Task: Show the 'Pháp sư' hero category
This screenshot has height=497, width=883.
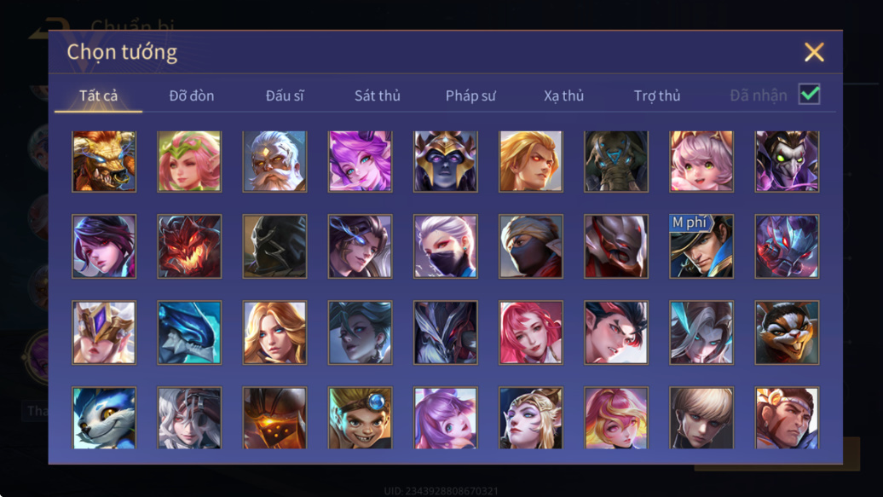Action: (470, 95)
